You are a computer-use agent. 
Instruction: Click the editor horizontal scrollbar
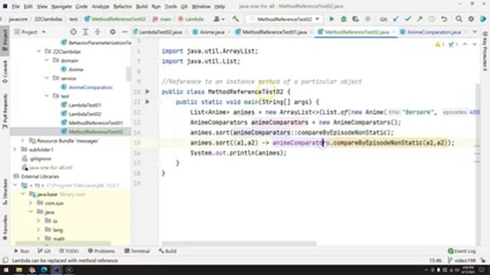click(x=240, y=243)
